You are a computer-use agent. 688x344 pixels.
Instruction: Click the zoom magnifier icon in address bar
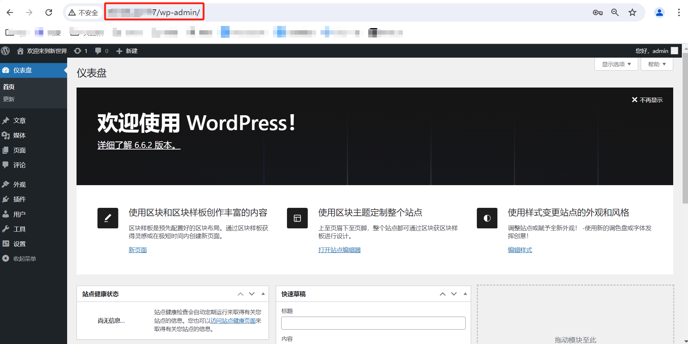[615, 13]
